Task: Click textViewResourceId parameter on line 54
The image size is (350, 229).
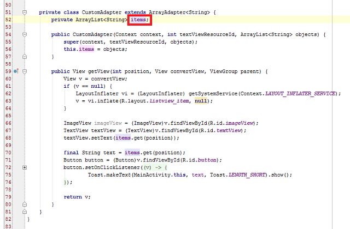Action: pos(207,34)
